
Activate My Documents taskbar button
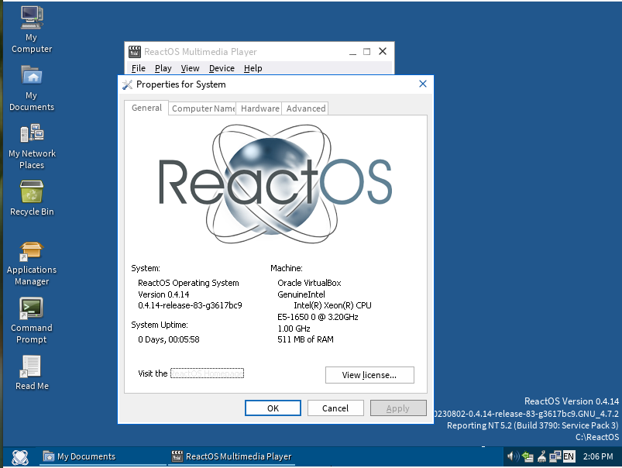[x=103, y=456]
